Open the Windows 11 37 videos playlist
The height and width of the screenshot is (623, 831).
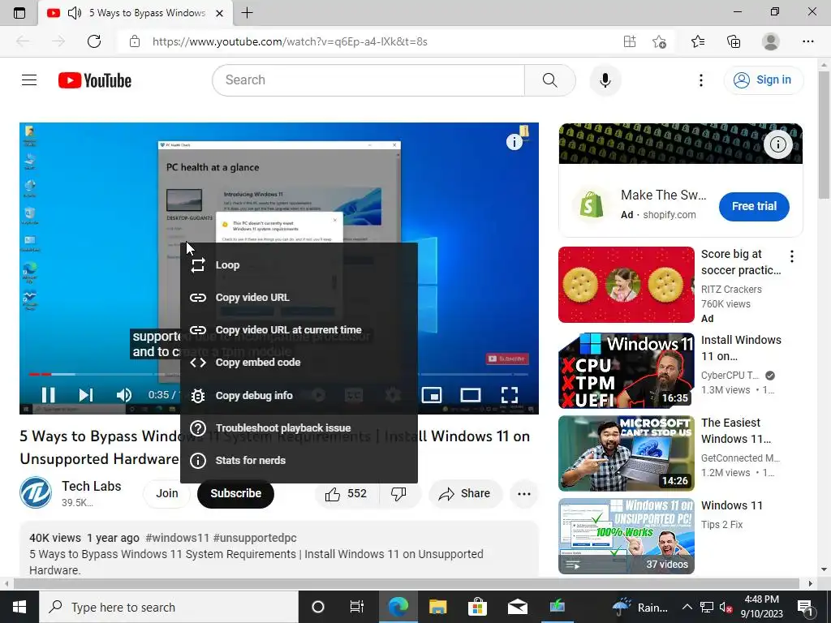click(x=626, y=536)
